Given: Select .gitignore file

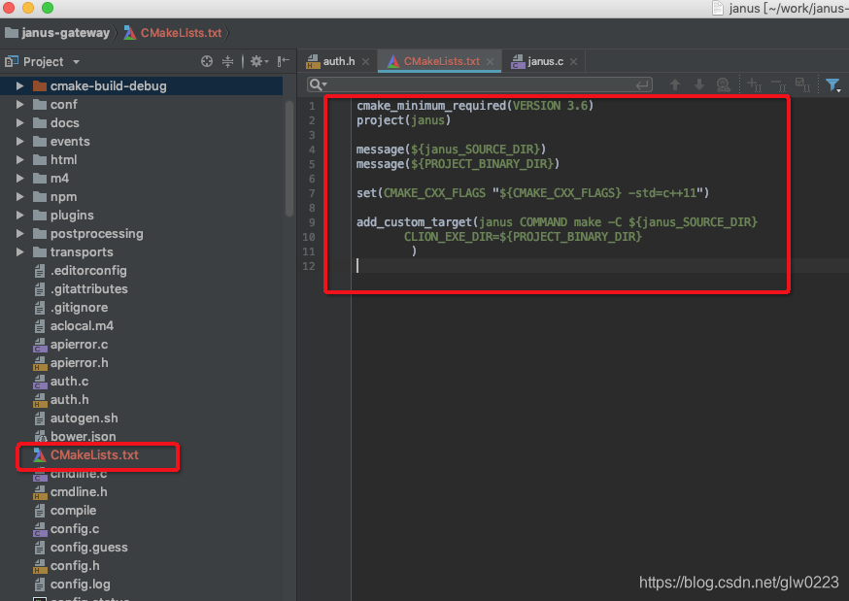Looking at the screenshot, I should [79, 307].
